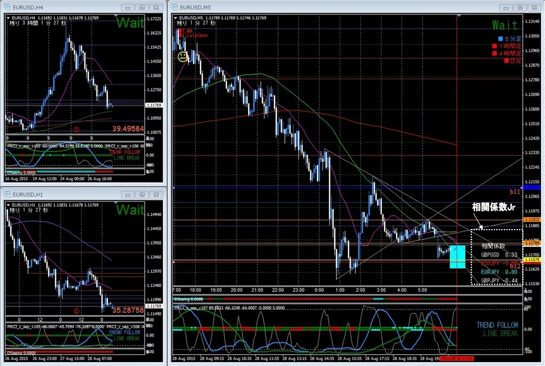The height and width of the screenshot is (366, 545).
Task: Click the orange 1.11922 price tag
Action: (x=532, y=219)
